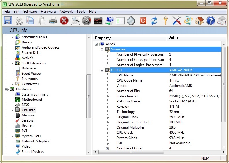Click the wrench and screwdriver tools icon

[x=177, y=21]
